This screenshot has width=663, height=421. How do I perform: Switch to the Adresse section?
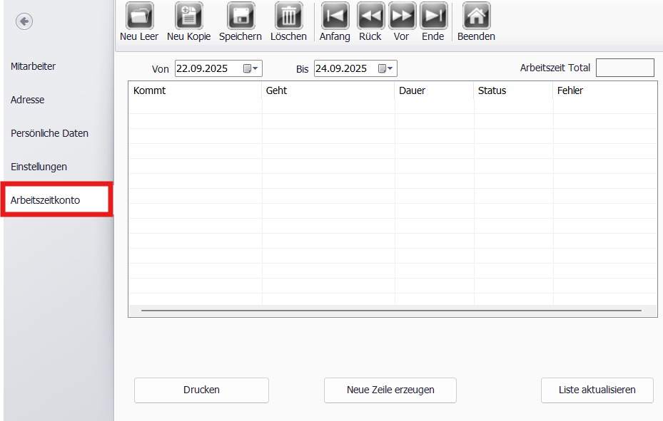point(28,100)
